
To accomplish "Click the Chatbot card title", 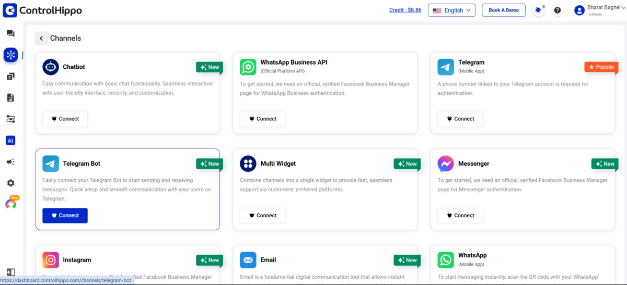I will [x=74, y=67].
